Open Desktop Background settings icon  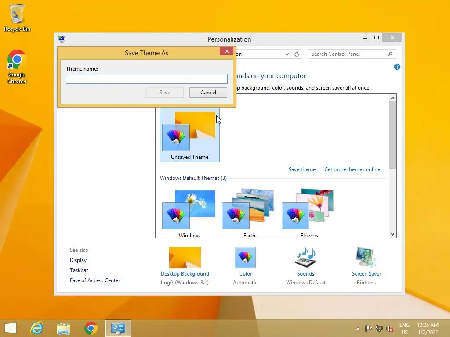pos(185,257)
